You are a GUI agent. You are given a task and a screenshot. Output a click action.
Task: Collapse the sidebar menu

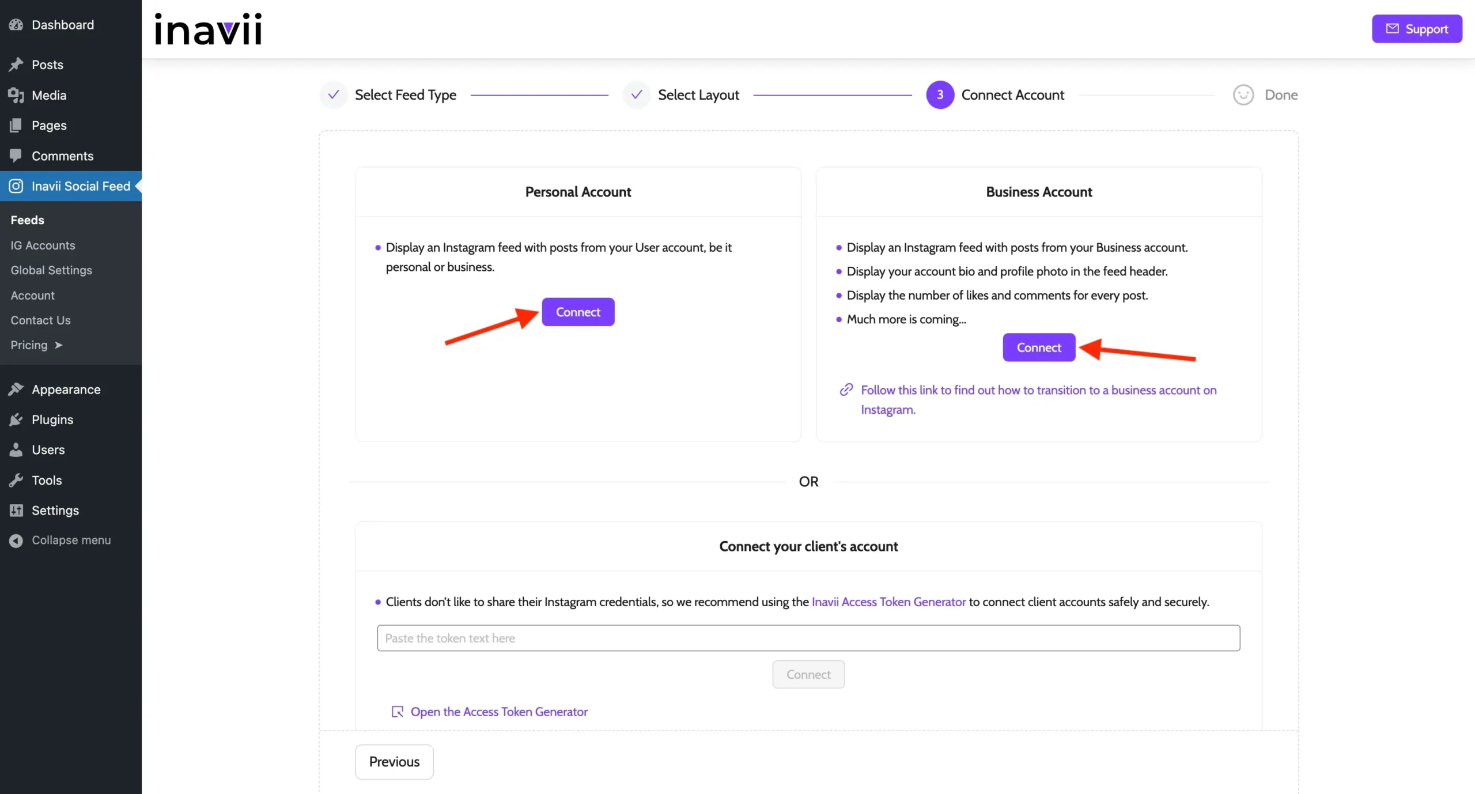[60, 540]
